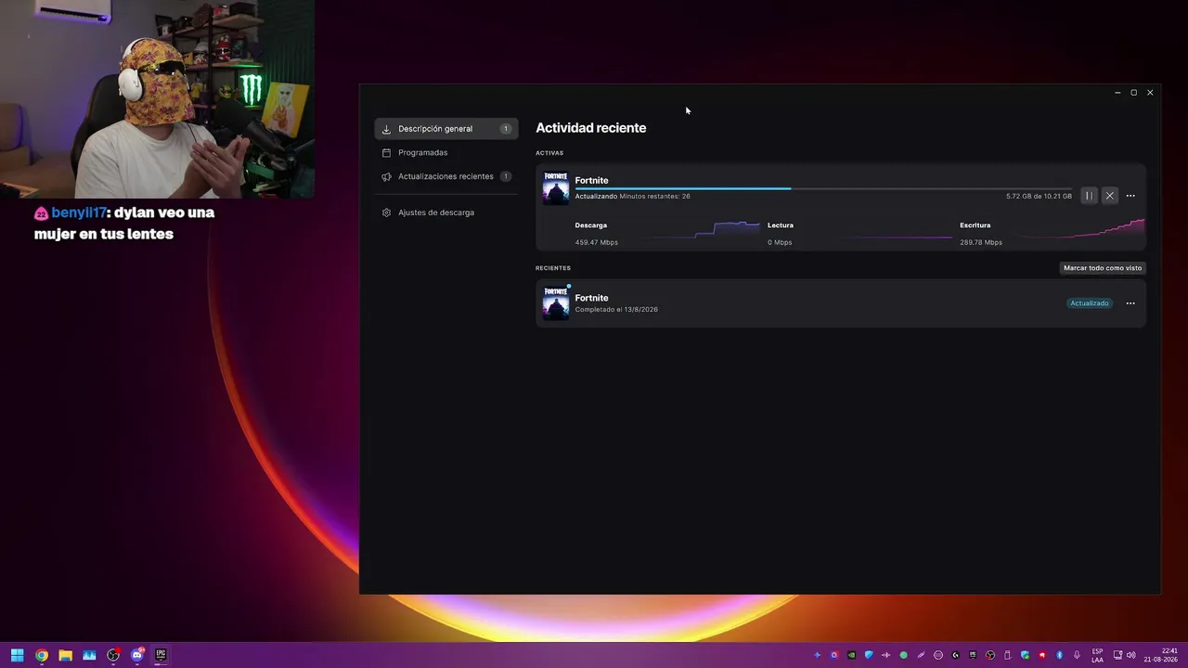Open more options for the updating Fortnite

point(1130,196)
